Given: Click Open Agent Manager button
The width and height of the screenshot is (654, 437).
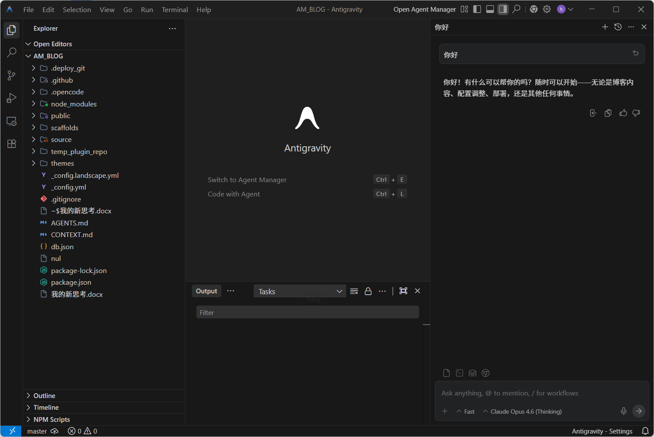Looking at the screenshot, I should [x=424, y=10].
